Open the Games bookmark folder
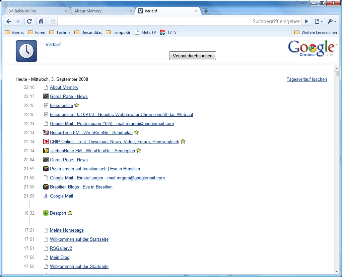This screenshot has height=277, width=342. tap(15, 32)
